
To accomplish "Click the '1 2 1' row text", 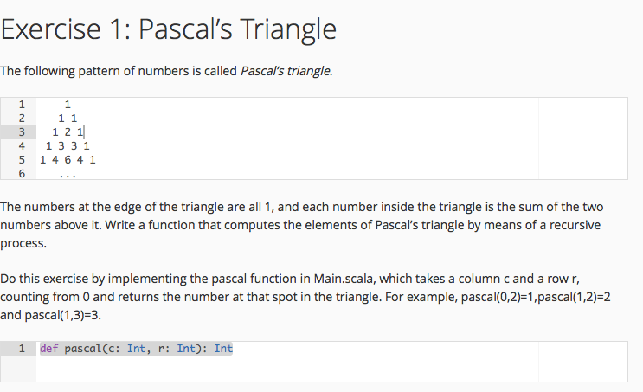I will (68, 132).
